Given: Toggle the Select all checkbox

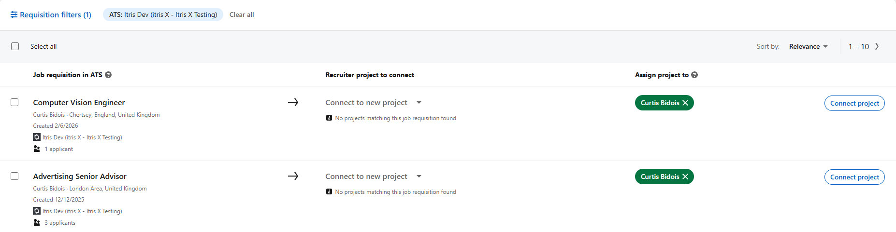Looking at the screenshot, I should coord(15,46).
